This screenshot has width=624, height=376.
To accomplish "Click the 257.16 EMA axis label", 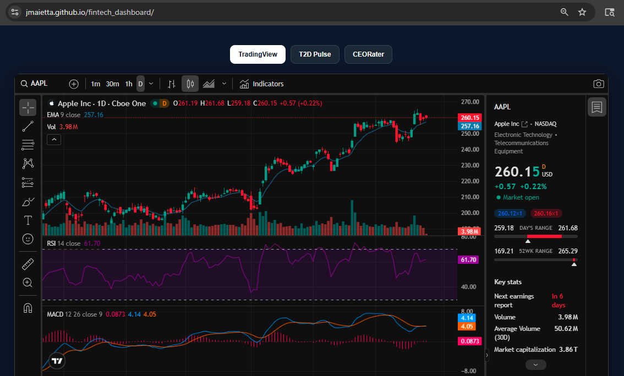I will tap(470, 126).
